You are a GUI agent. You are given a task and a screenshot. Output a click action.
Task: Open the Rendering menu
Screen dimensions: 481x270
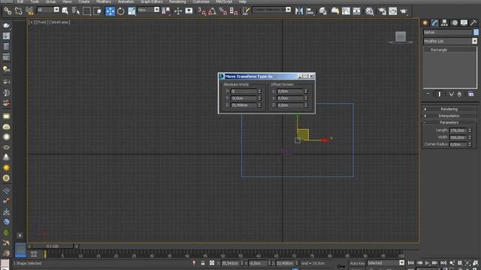pyautogui.click(x=177, y=1)
